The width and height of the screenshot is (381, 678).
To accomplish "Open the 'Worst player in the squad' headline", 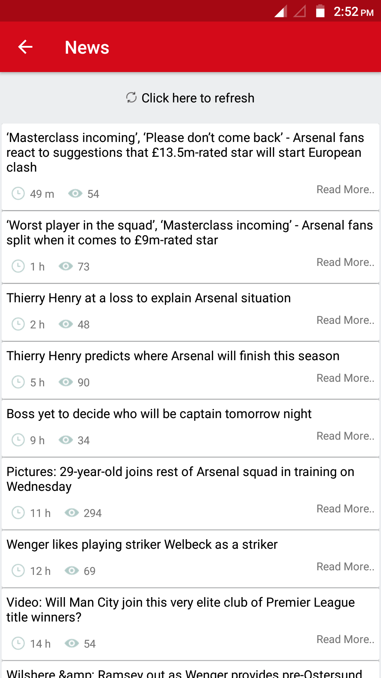I will [189, 232].
